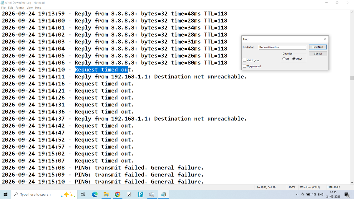Screen dimensions: 354x199
Task: Click the 19:13:59 time=48ms reply line
Action: (x=114, y=14)
